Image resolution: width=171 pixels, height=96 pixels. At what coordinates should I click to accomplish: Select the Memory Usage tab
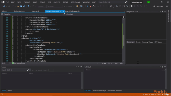coord(147,42)
